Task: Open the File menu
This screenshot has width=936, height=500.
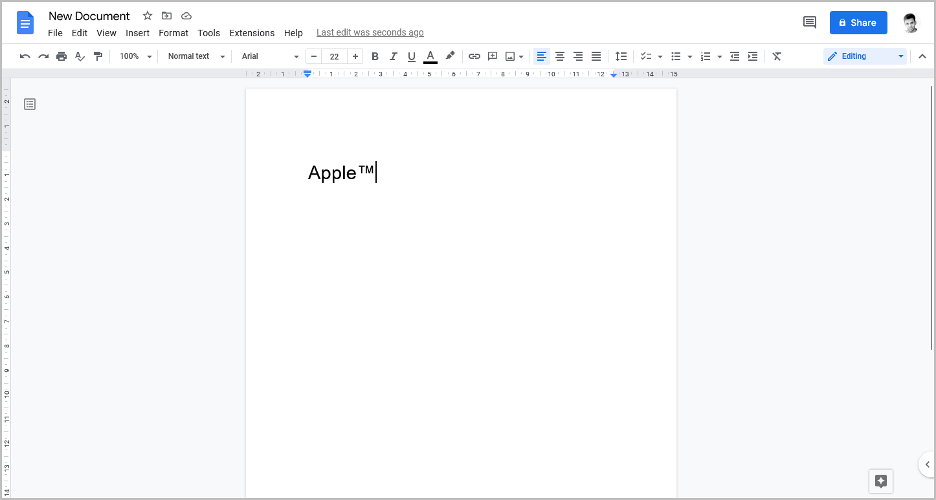Action: click(55, 33)
